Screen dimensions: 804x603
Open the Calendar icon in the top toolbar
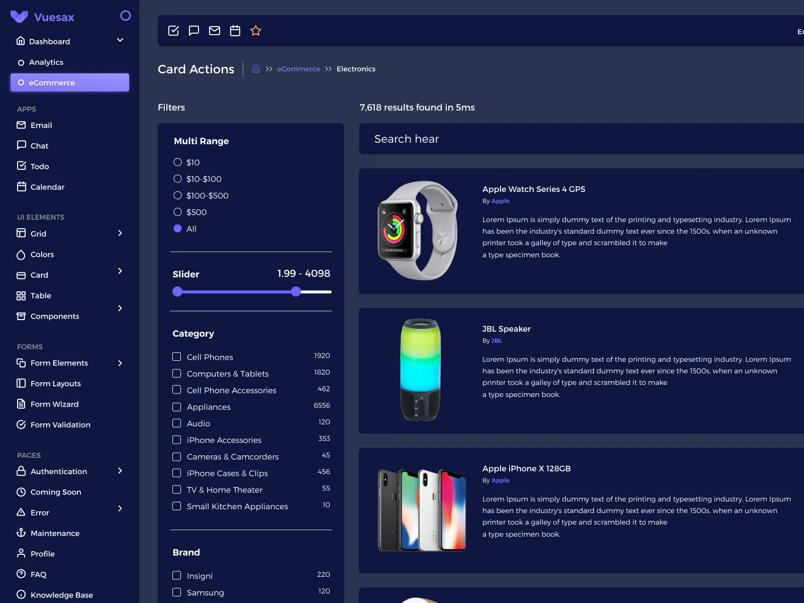[235, 31]
